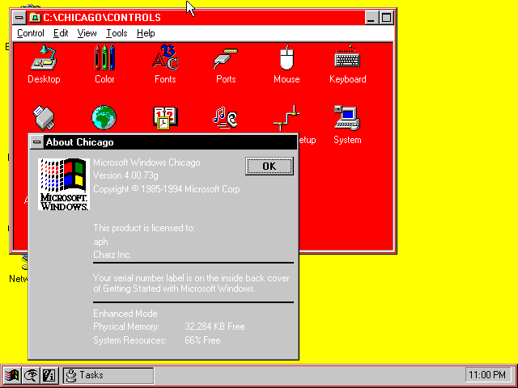Click the Version 4.00.73g text

(x=126, y=175)
